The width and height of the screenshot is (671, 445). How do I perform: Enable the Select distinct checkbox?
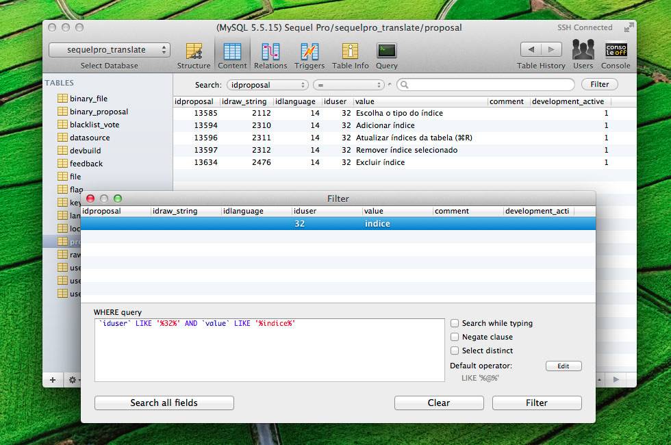click(455, 351)
